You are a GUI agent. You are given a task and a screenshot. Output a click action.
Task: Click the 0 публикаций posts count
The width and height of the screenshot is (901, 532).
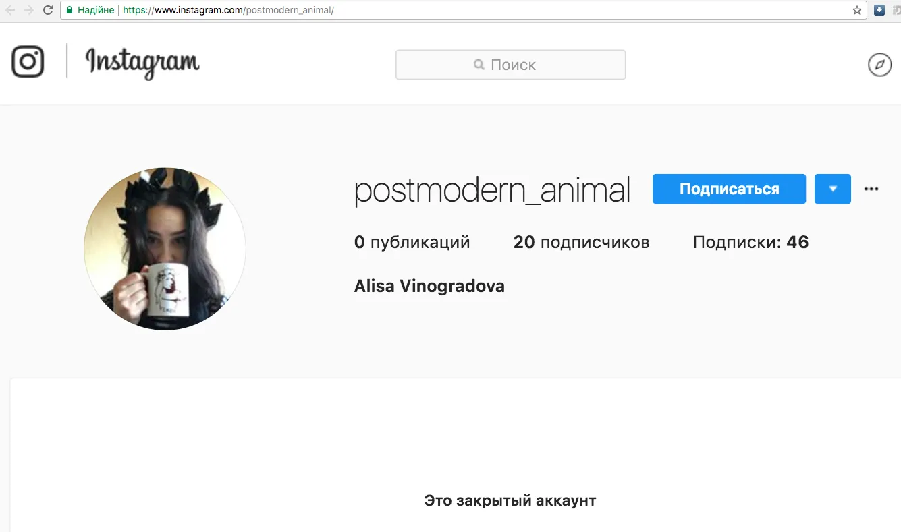pos(412,242)
